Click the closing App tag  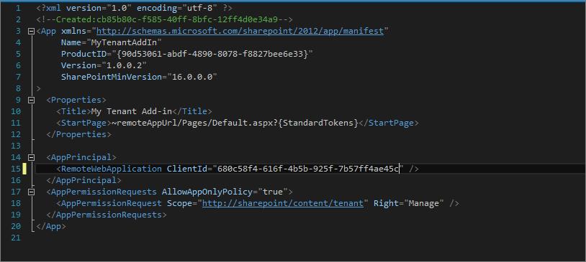coord(51,226)
